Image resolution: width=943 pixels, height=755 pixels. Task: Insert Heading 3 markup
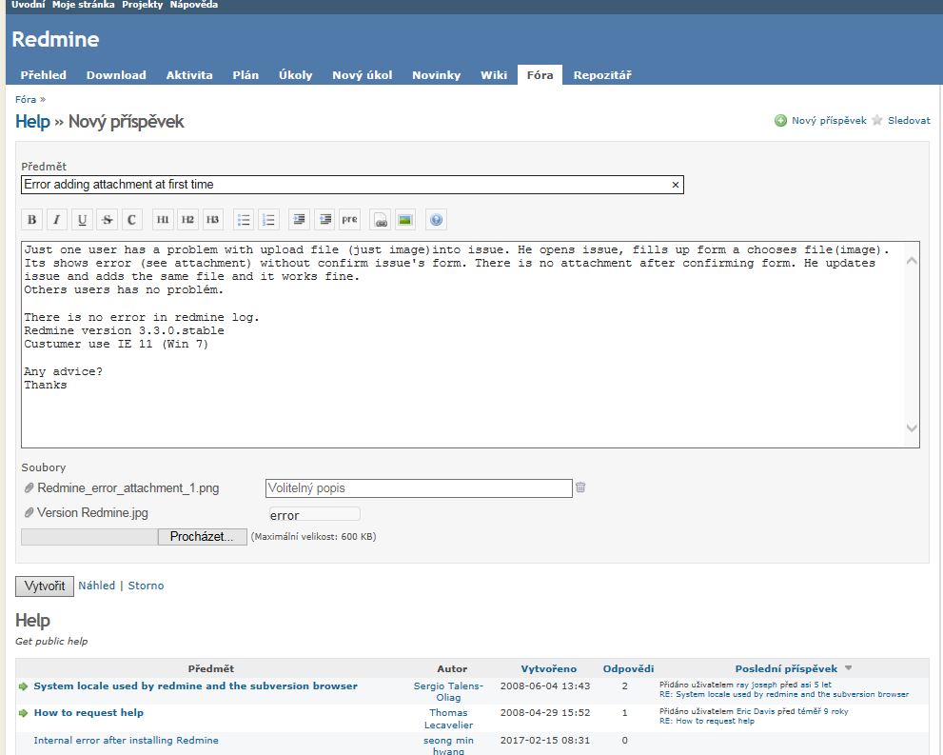tap(212, 220)
